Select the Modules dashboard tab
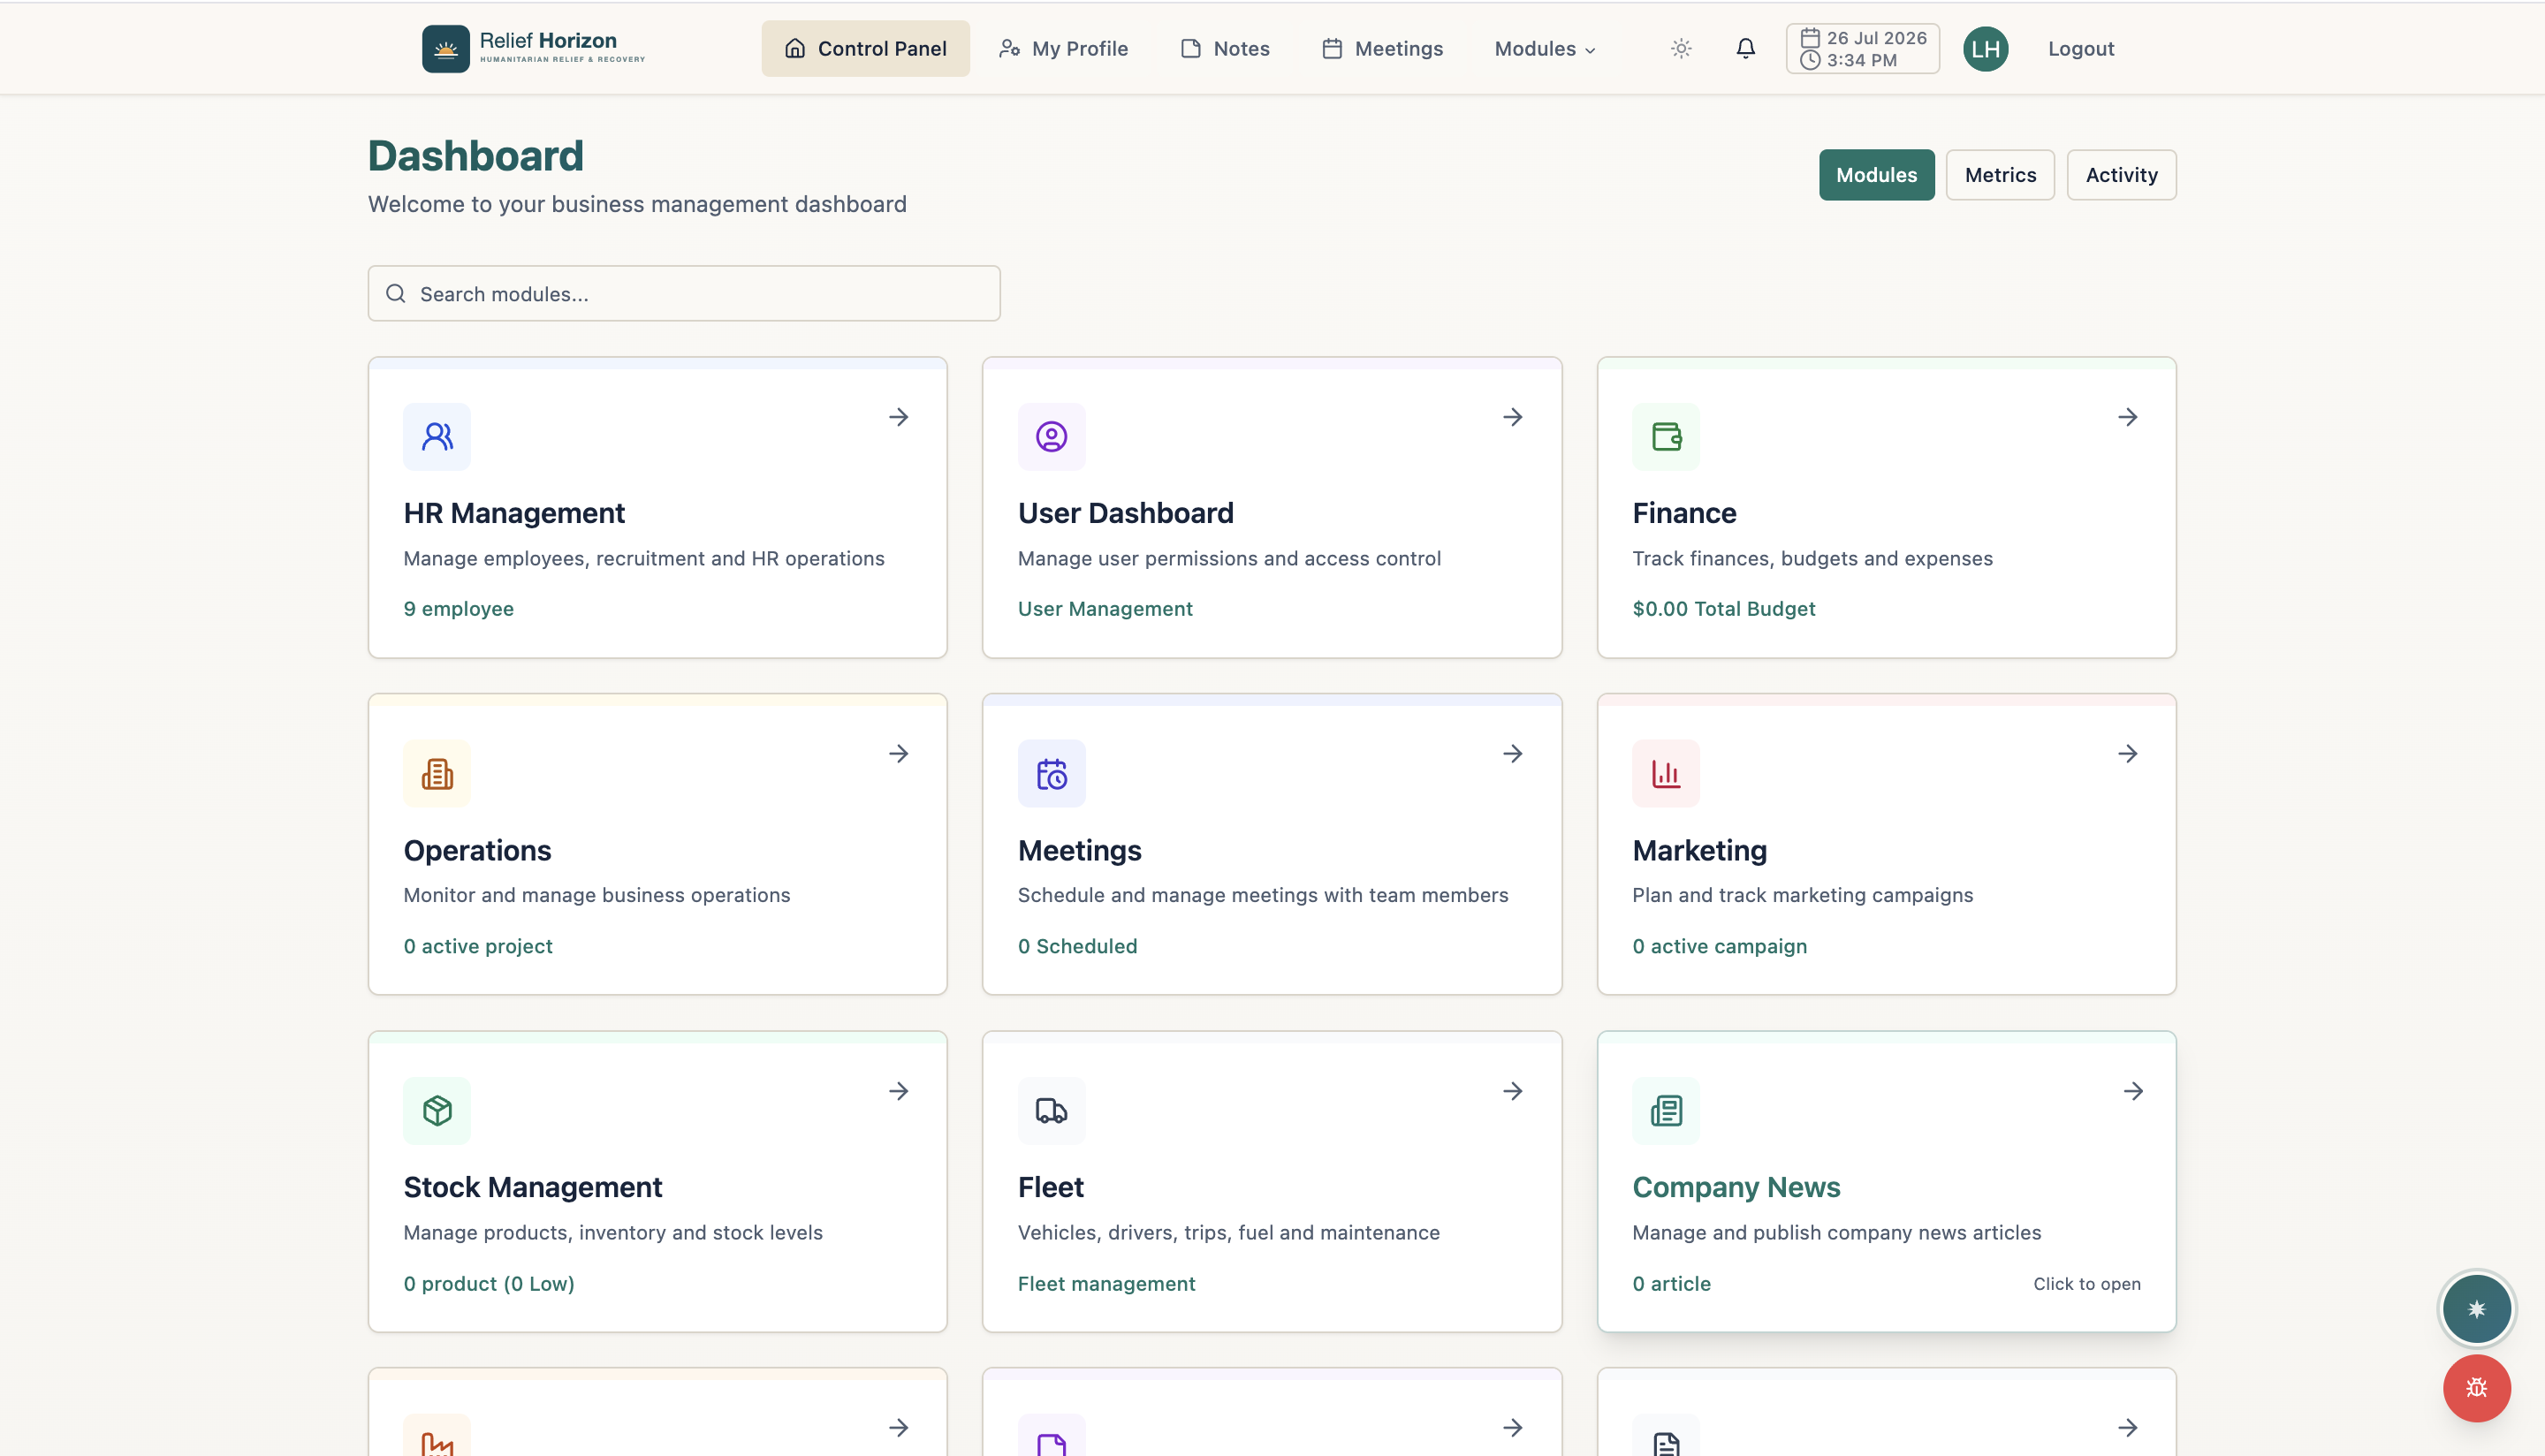The height and width of the screenshot is (1456, 2545). (1876, 174)
